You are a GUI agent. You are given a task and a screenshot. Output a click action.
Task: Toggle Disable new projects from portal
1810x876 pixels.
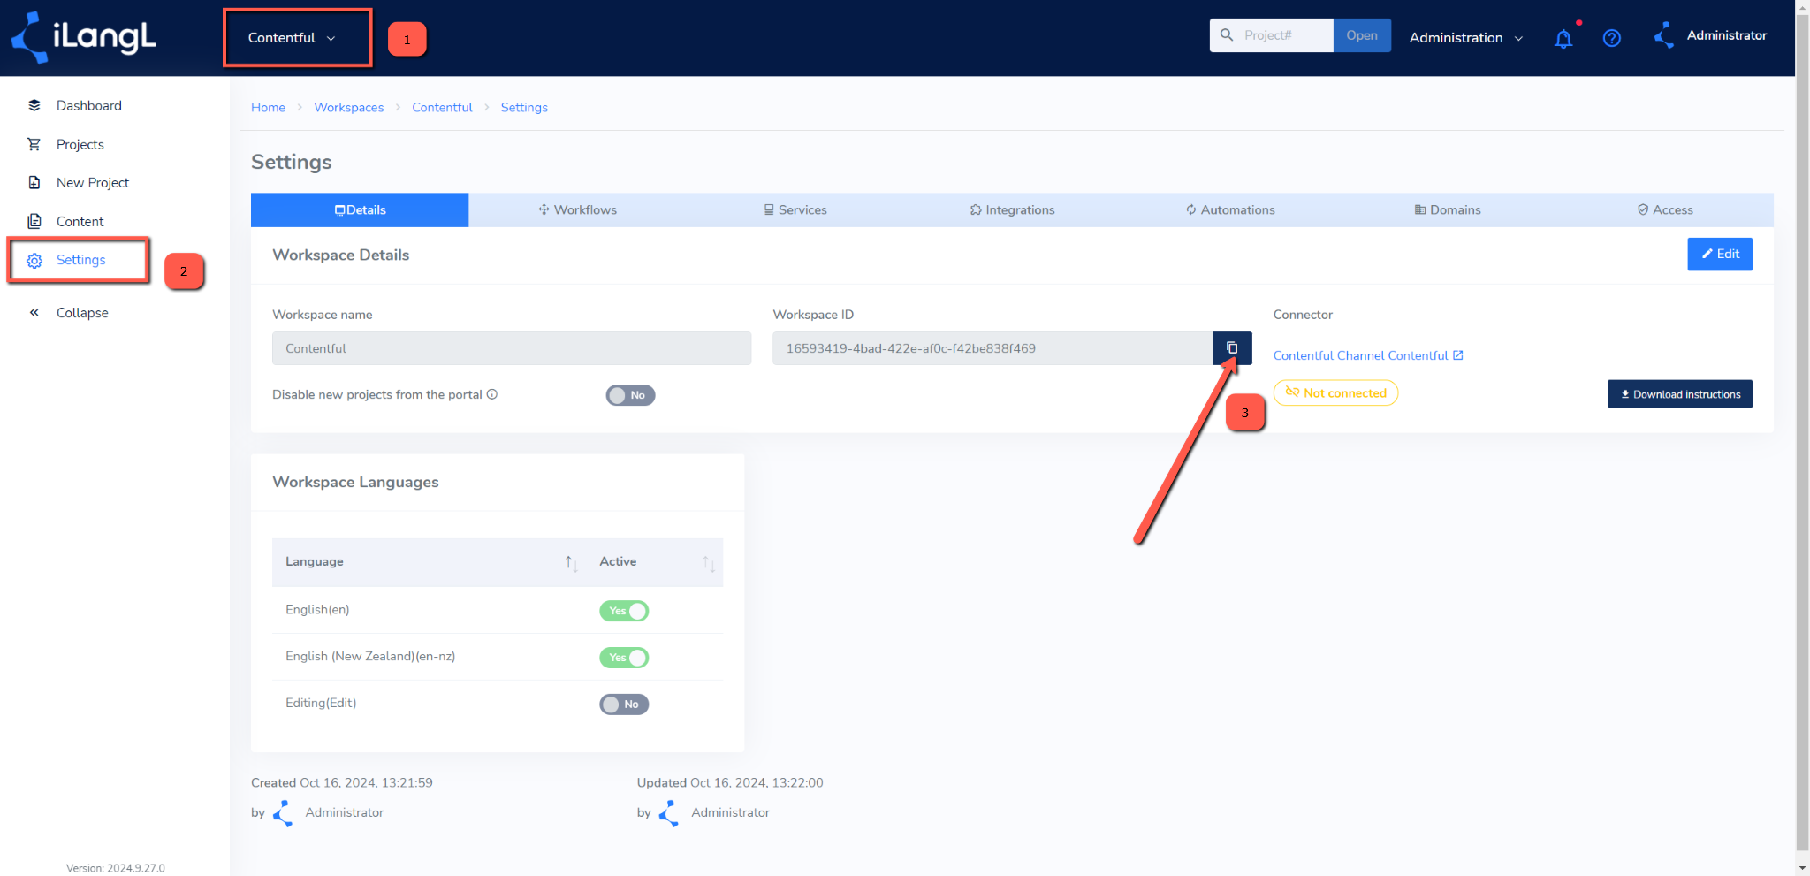coord(630,395)
